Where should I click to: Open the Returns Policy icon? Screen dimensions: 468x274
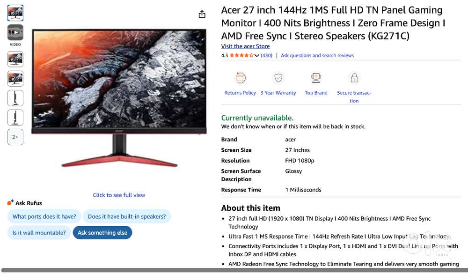[x=240, y=78]
